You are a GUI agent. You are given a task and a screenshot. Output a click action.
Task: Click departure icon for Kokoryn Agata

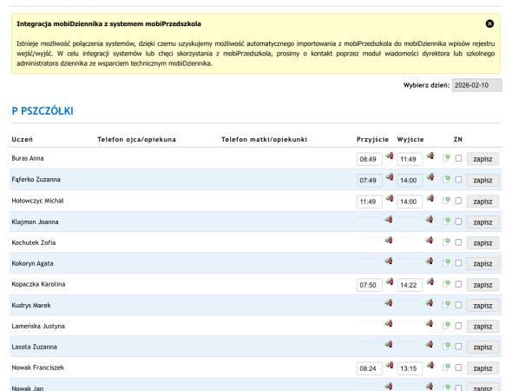click(430, 261)
